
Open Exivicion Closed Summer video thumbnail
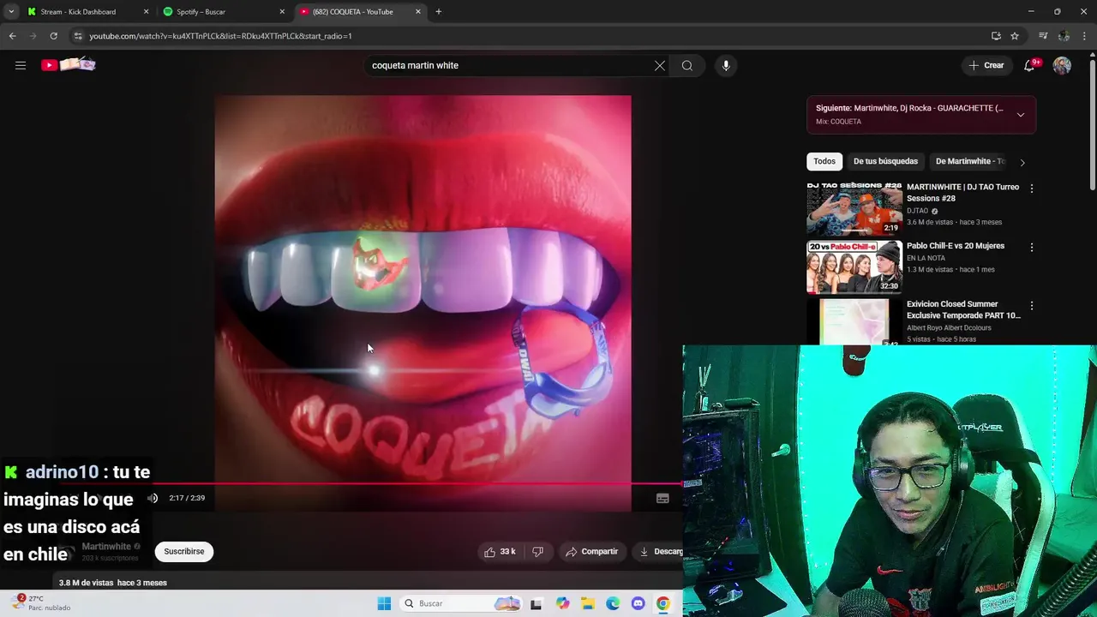click(x=854, y=321)
